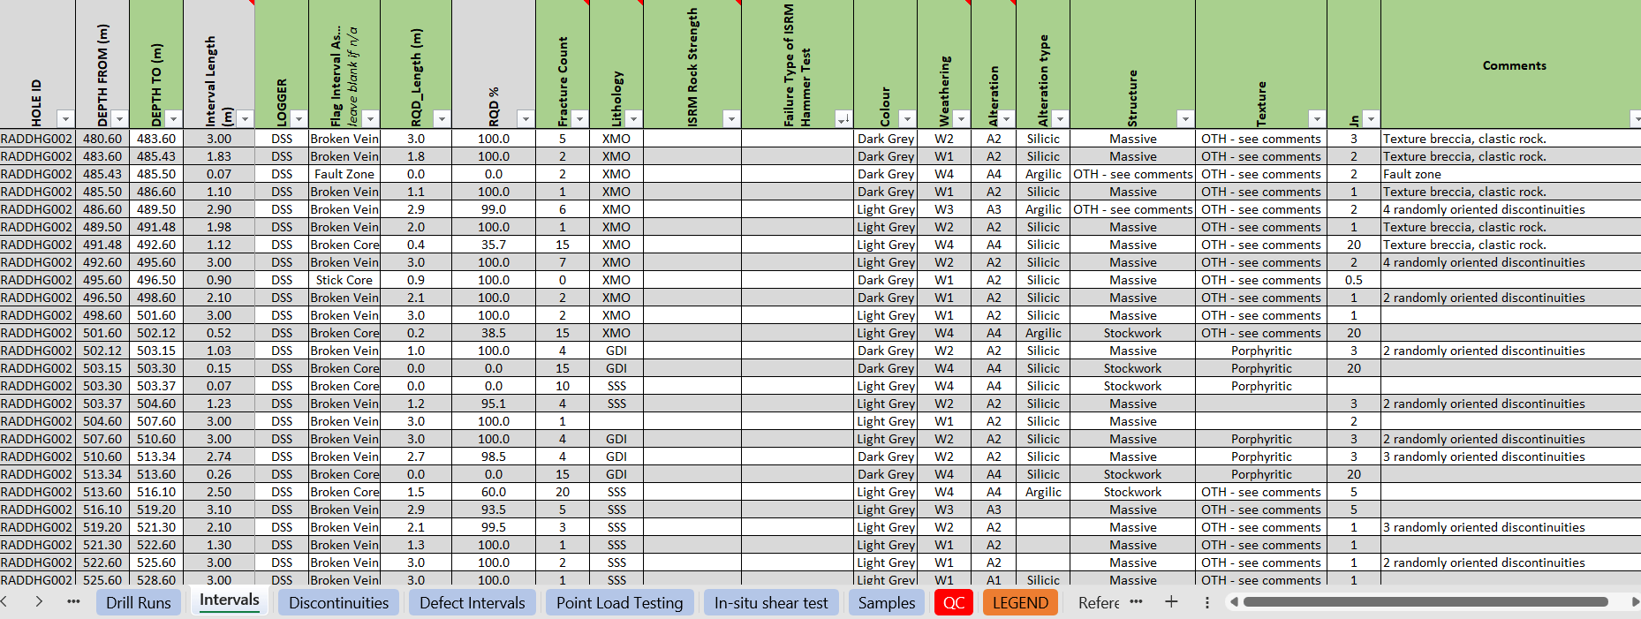This screenshot has height=619, width=1641.
Task: Click the horizontal scrollbar thumb
Action: click(1424, 602)
